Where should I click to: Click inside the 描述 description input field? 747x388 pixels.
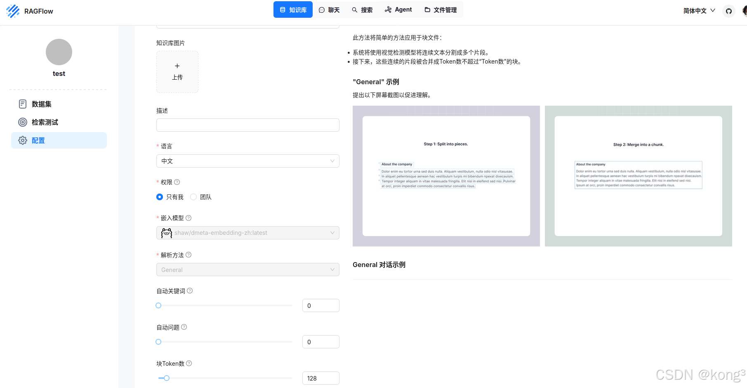click(247, 125)
